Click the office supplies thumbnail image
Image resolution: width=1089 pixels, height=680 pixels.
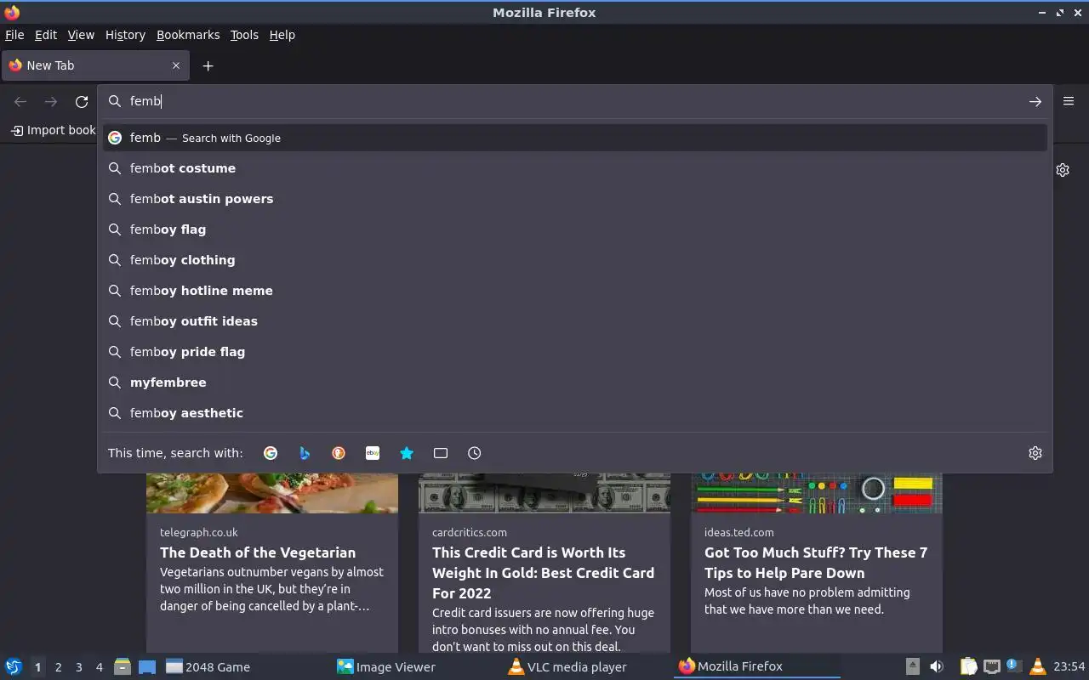click(x=817, y=493)
